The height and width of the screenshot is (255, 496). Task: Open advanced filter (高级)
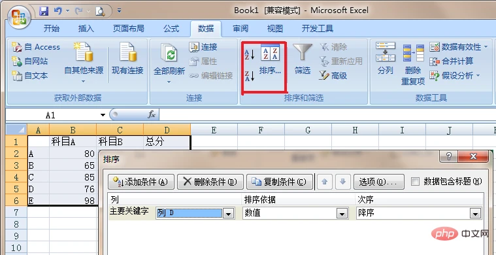(x=333, y=76)
